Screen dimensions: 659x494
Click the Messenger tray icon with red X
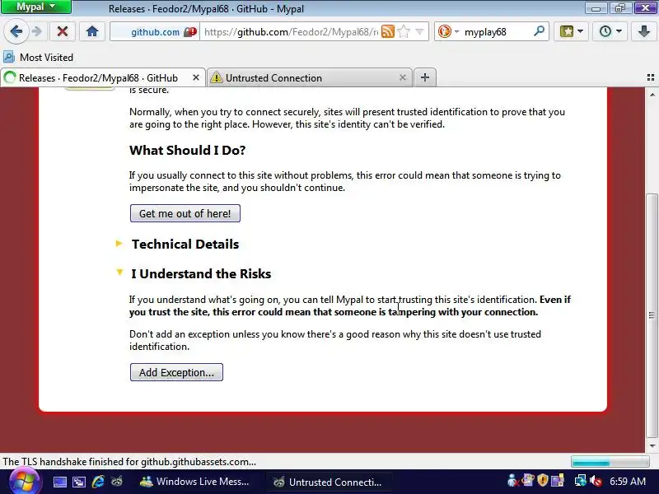pos(513,481)
